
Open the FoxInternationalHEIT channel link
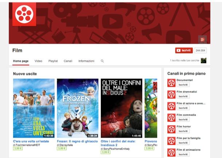[x=28, y=145]
